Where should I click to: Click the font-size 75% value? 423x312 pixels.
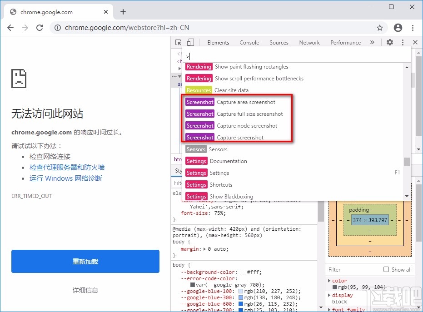(x=219, y=213)
